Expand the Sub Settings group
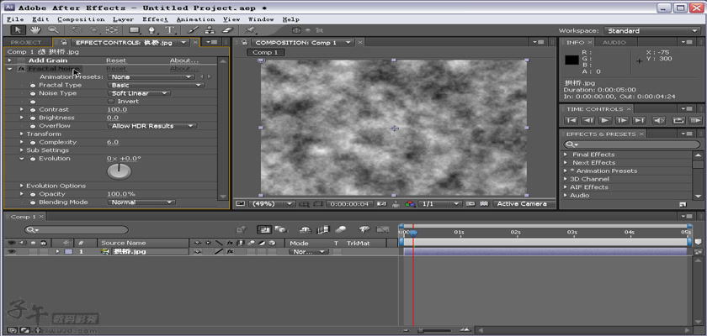The width and height of the screenshot is (707, 336). [22, 150]
